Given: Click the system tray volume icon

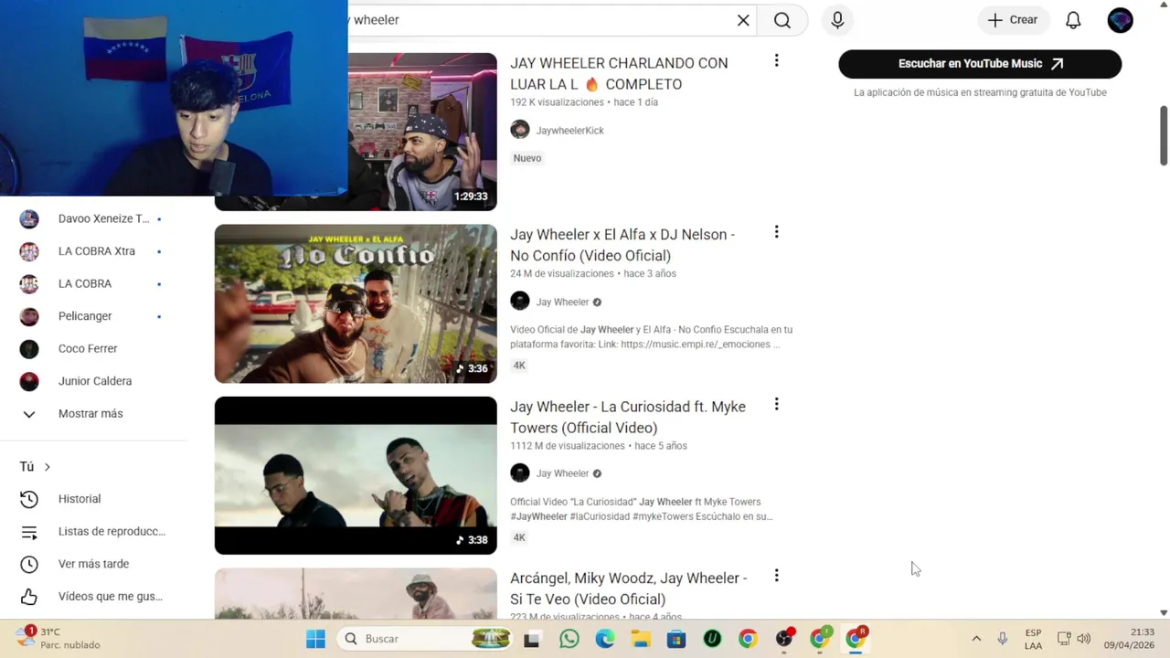Looking at the screenshot, I should [1084, 639].
